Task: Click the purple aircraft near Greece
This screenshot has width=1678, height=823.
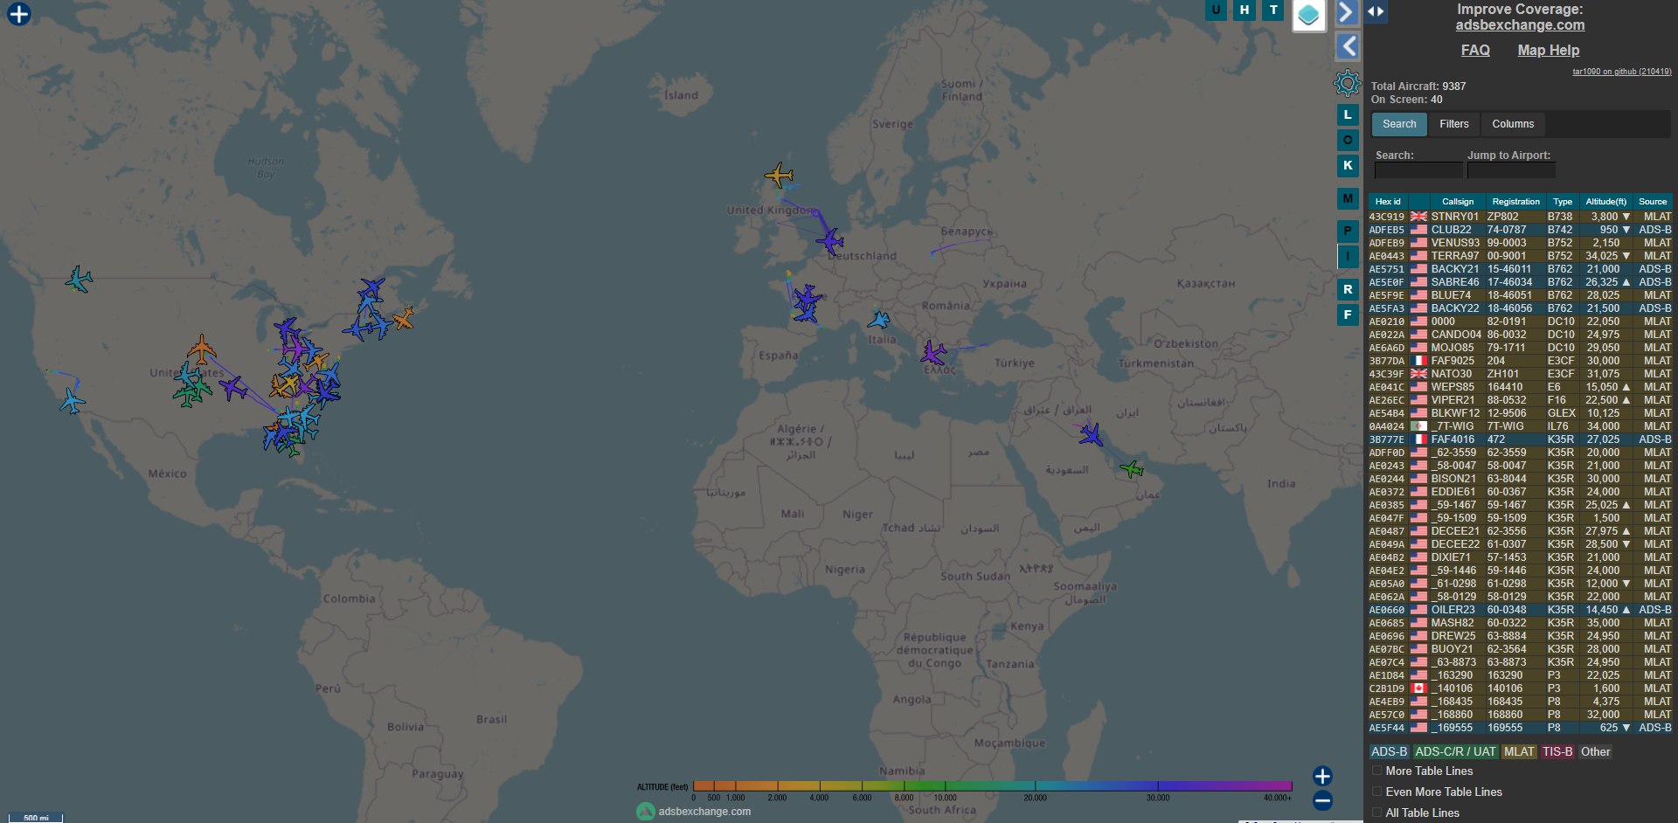Action: click(933, 354)
